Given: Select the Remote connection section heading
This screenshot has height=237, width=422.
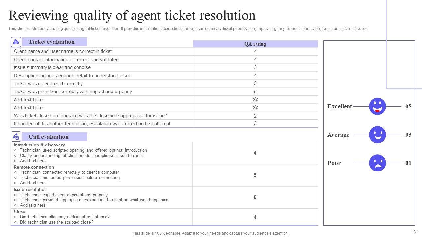Looking at the screenshot, I should (34, 167).
